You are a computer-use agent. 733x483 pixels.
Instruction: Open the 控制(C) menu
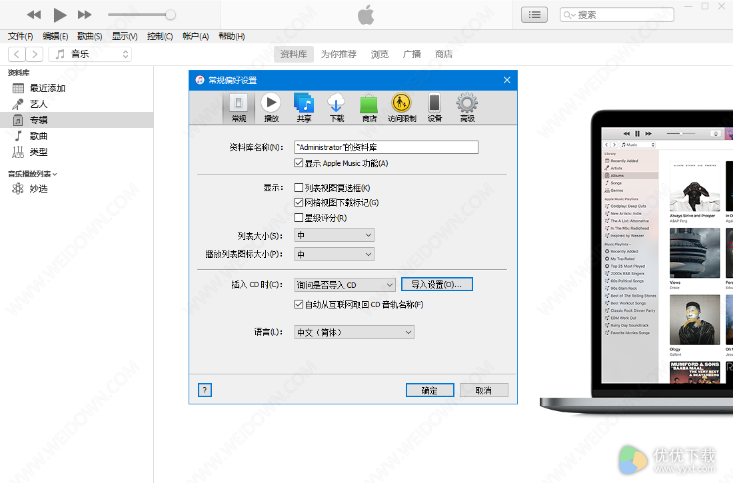[160, 37]
